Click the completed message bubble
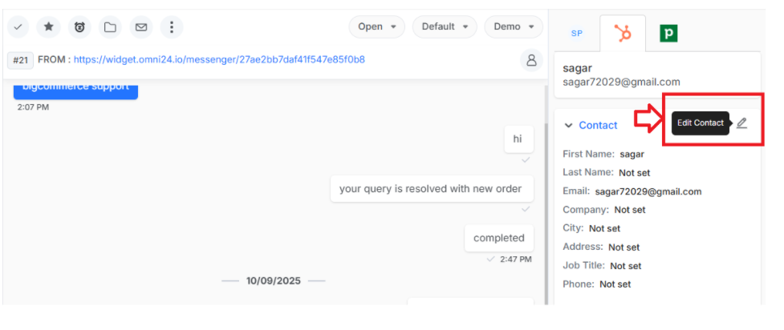784x330 pixels. click(x=499, y=238)
